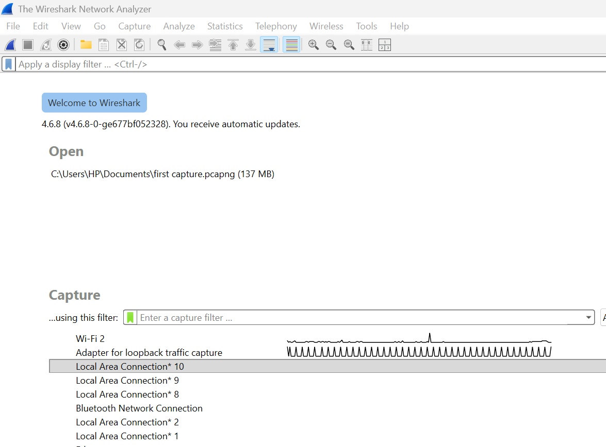
Task: Click the Welcome to Wireshark button
Action: (x=94, y=102)
